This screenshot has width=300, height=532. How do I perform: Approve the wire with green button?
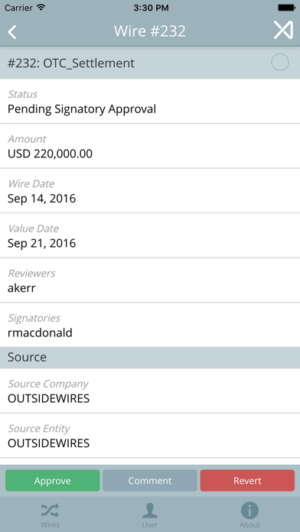(53, 481)
